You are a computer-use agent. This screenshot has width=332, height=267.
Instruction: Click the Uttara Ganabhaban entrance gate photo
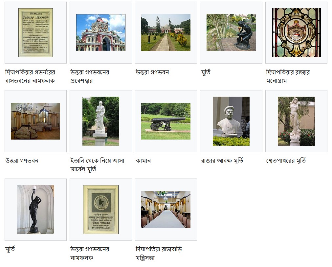tap(101, 32)
